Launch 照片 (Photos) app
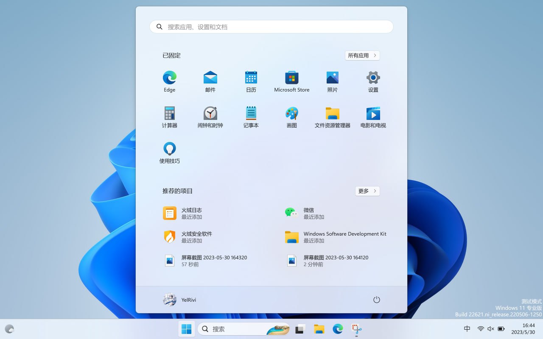Viewport: 543px width, 339px height. point(332,81)
